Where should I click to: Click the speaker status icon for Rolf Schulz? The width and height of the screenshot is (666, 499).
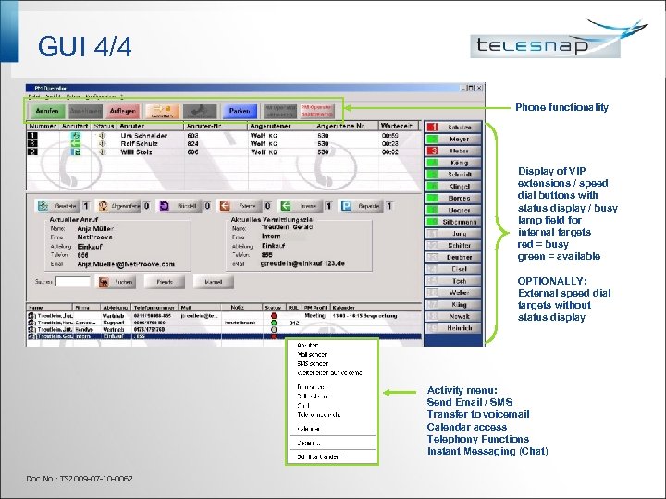[102, 143]
